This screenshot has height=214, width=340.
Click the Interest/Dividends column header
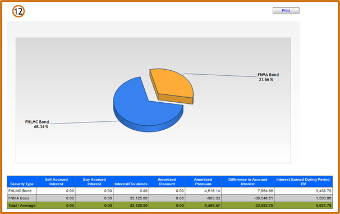(x=131, y=181)
